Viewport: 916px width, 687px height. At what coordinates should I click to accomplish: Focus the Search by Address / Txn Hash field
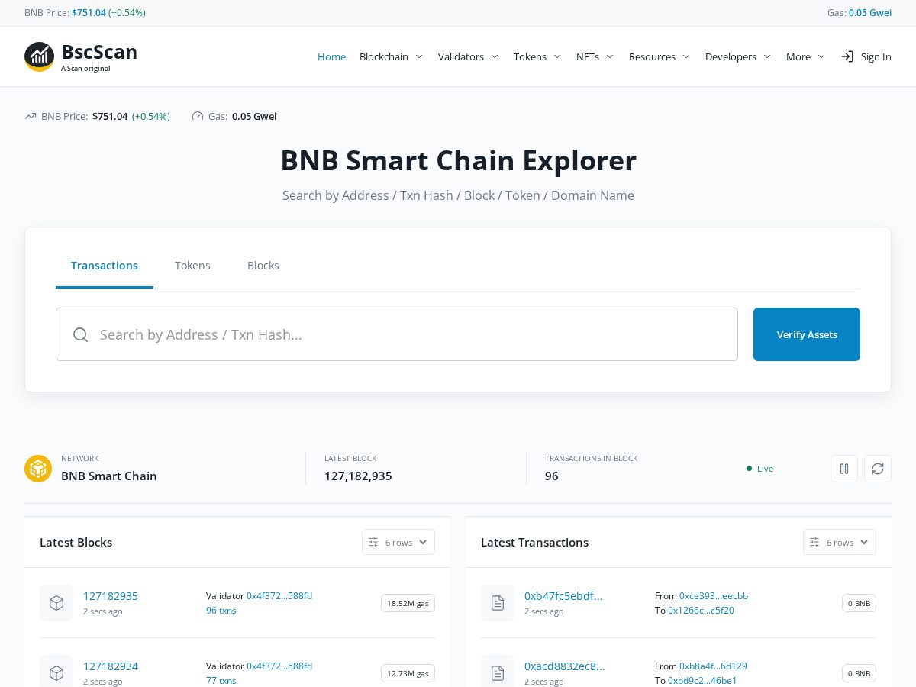tap(397, 334)
